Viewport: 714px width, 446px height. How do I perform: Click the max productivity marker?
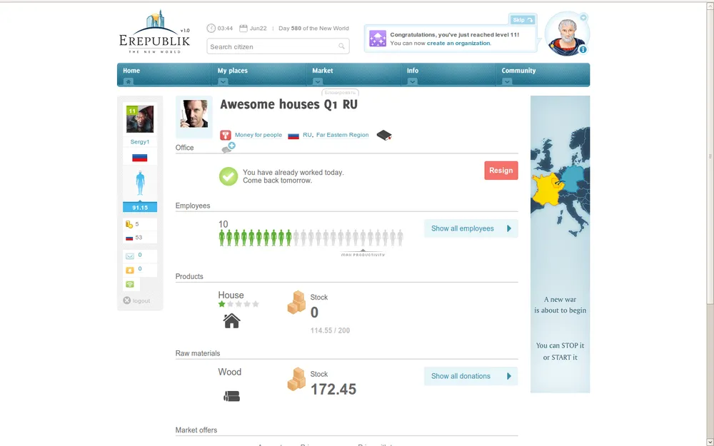[363, 253]
